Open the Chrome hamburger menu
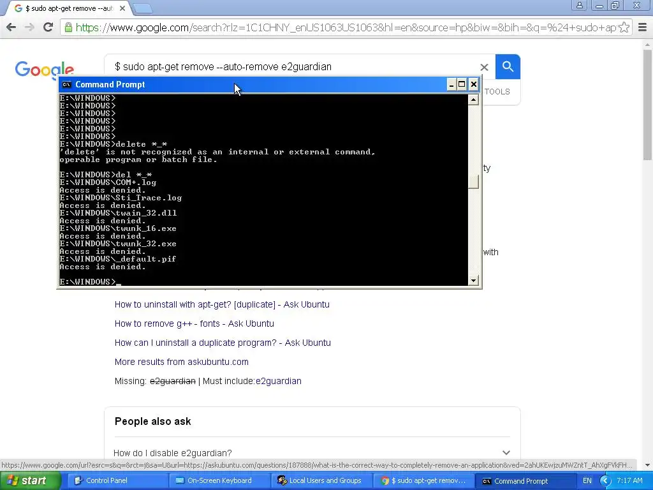 [643, 27]
